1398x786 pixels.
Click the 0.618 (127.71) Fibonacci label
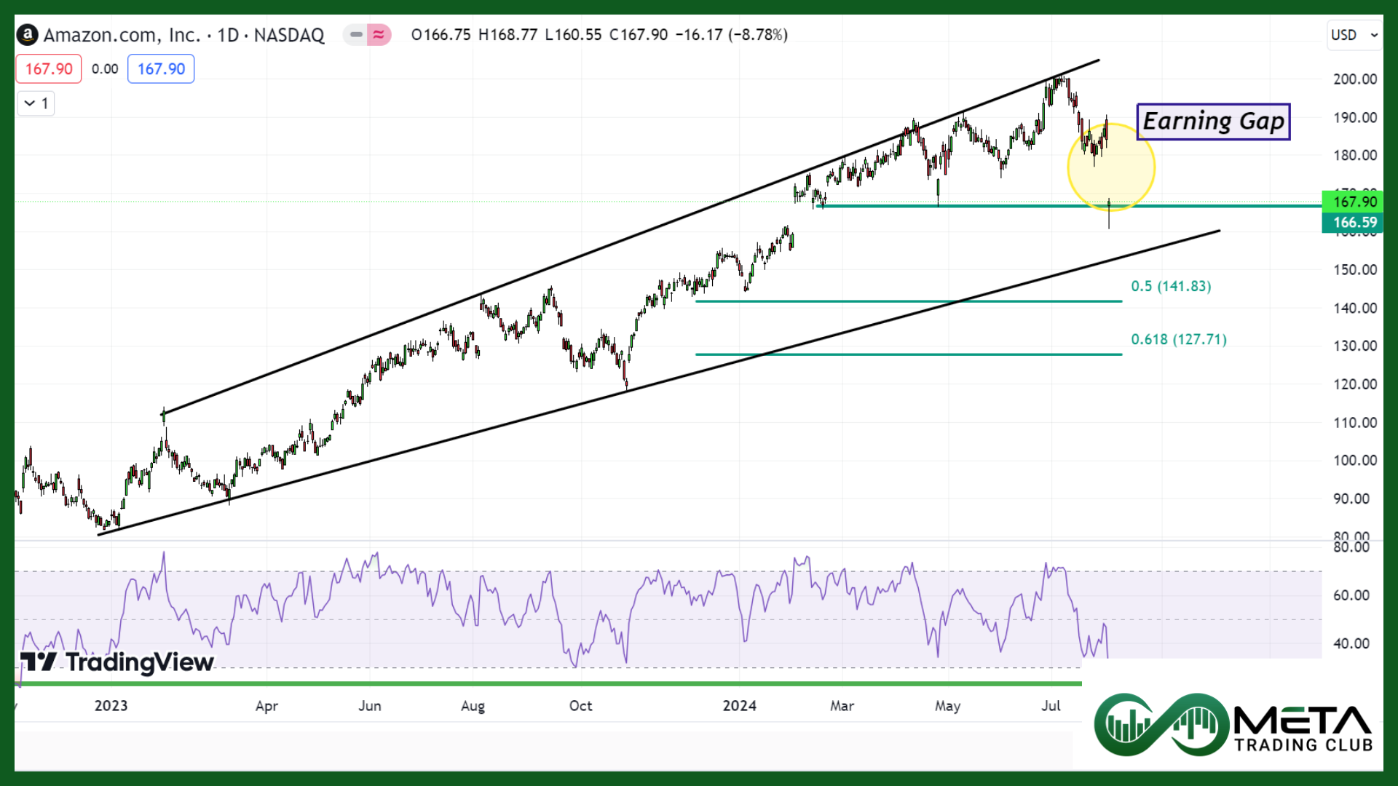(1179, 339)
